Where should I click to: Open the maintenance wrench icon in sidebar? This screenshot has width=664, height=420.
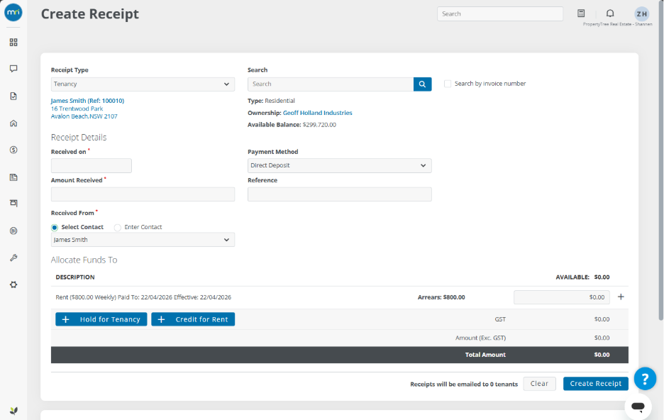tap(13, 258)
